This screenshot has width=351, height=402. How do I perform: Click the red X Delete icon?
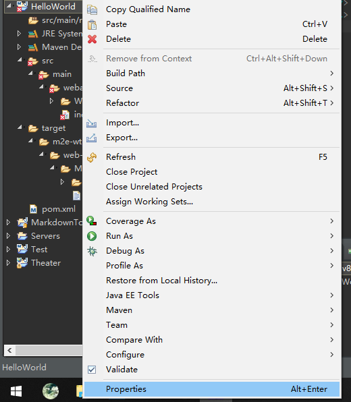click(x=92, y=39)
